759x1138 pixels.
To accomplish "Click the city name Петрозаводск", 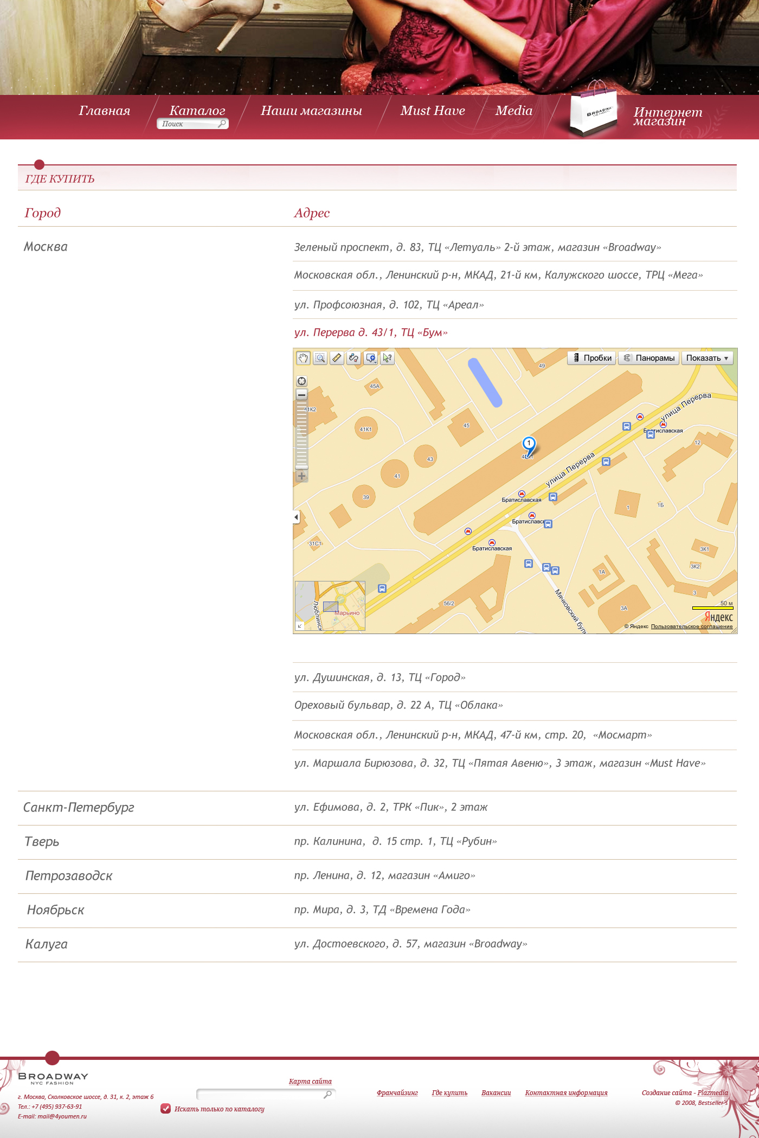I will point(69,875).
